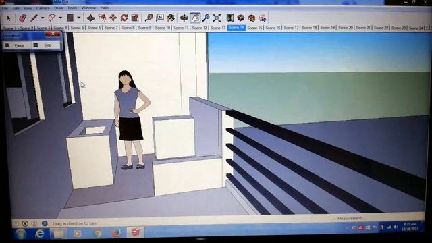Select the Move tool

[x=113, y=18]
